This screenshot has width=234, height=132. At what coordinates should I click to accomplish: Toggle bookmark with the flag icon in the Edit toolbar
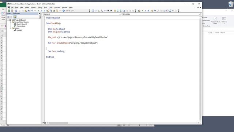click(x=124, y=11)
